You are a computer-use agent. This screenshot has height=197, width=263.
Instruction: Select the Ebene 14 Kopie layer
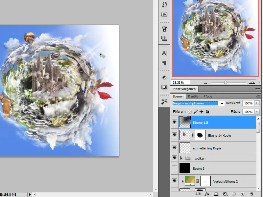pyautogui.click(x=217, y=135)
